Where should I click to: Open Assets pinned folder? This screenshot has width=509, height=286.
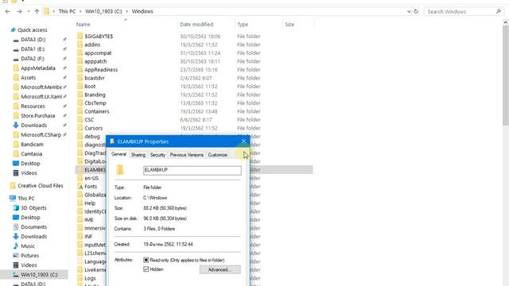pyautogui.click(x=29, y=78)
